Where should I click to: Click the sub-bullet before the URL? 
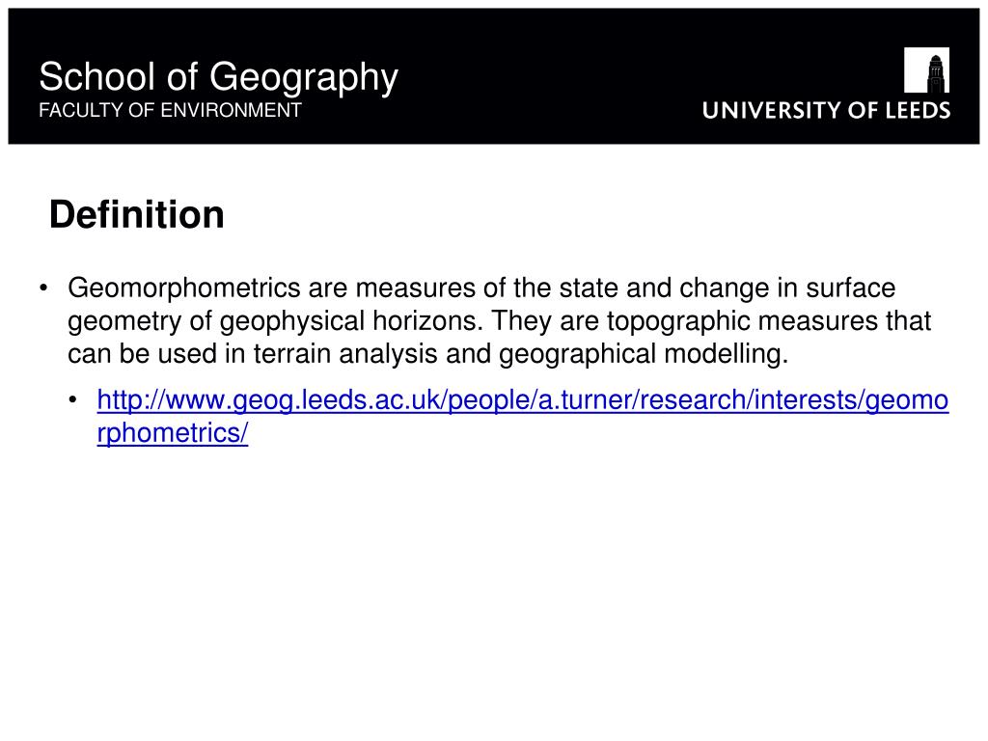pyautogui.click(x=73, y=400)
